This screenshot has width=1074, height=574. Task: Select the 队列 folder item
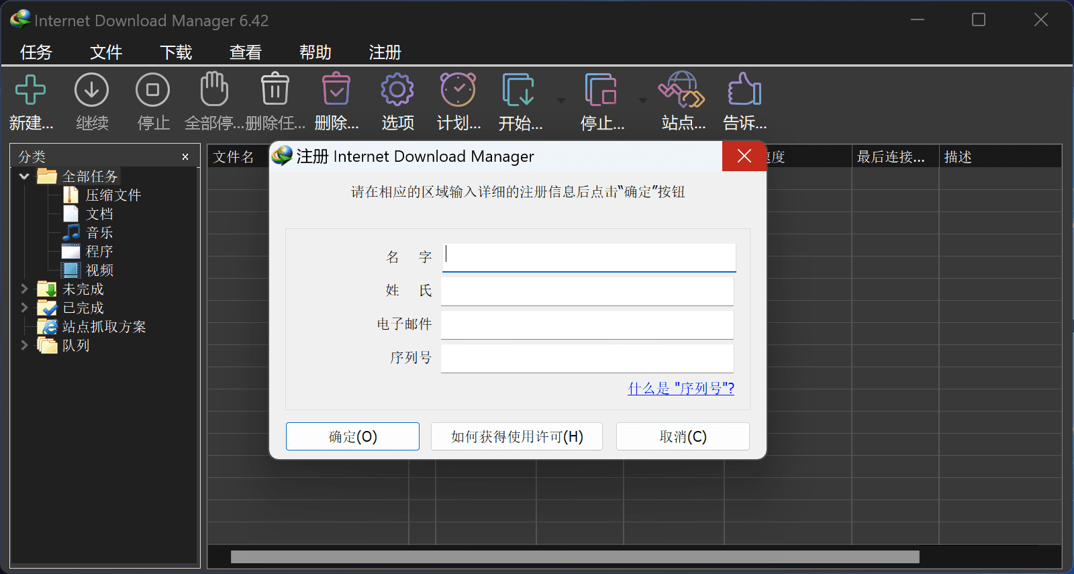[76, 346]
